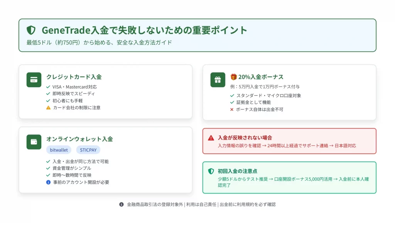
Task: Click the red warning triangle icon
Action: [211, 138]
